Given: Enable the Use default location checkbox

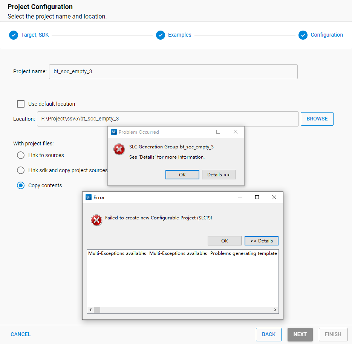Looking at the screenshot, I should tap(21, 104).
